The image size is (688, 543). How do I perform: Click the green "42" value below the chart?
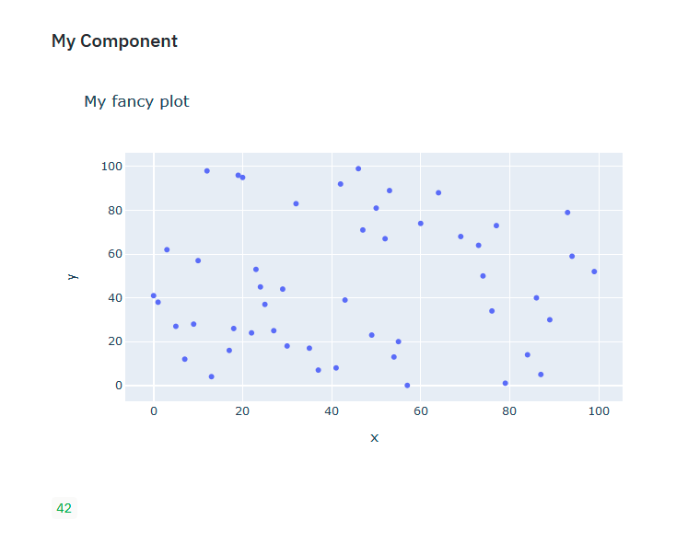pos(64,508)
